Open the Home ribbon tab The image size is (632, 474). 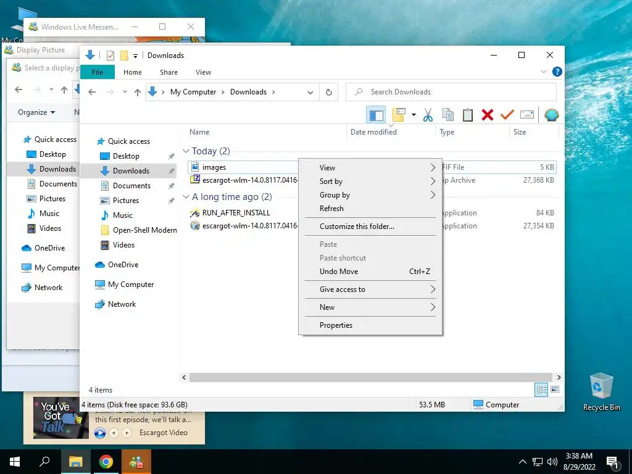click(133, 72)
